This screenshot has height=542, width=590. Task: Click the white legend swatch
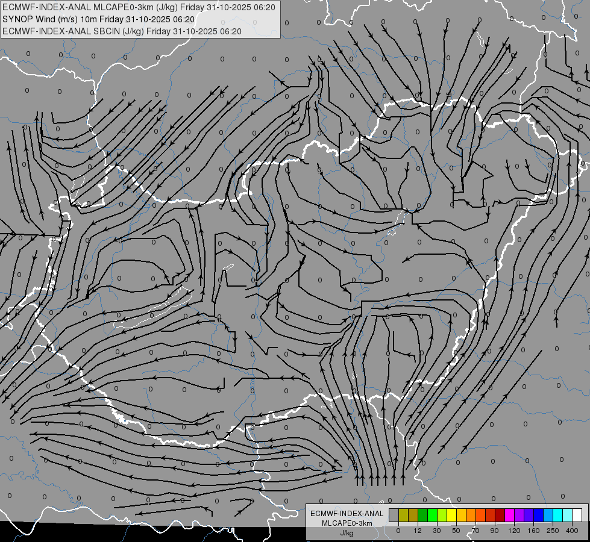click(x=577, y=515)
